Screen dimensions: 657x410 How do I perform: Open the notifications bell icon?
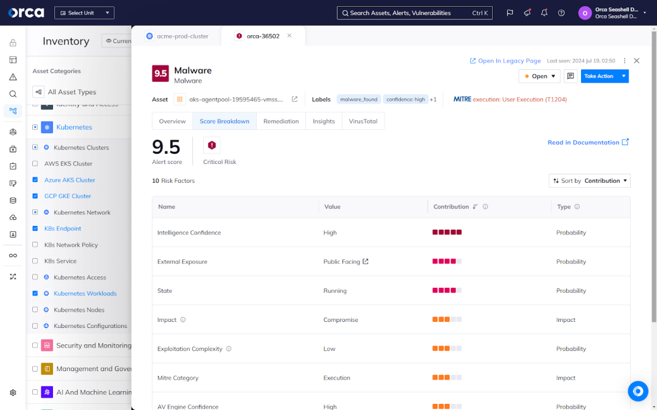[544, 13]
